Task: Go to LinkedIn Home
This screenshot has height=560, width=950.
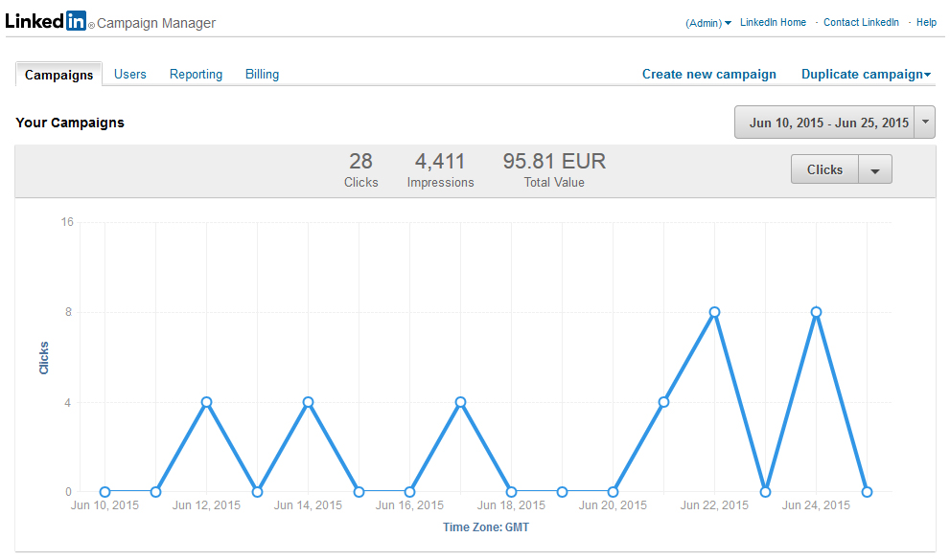Action: coord(773,22)
